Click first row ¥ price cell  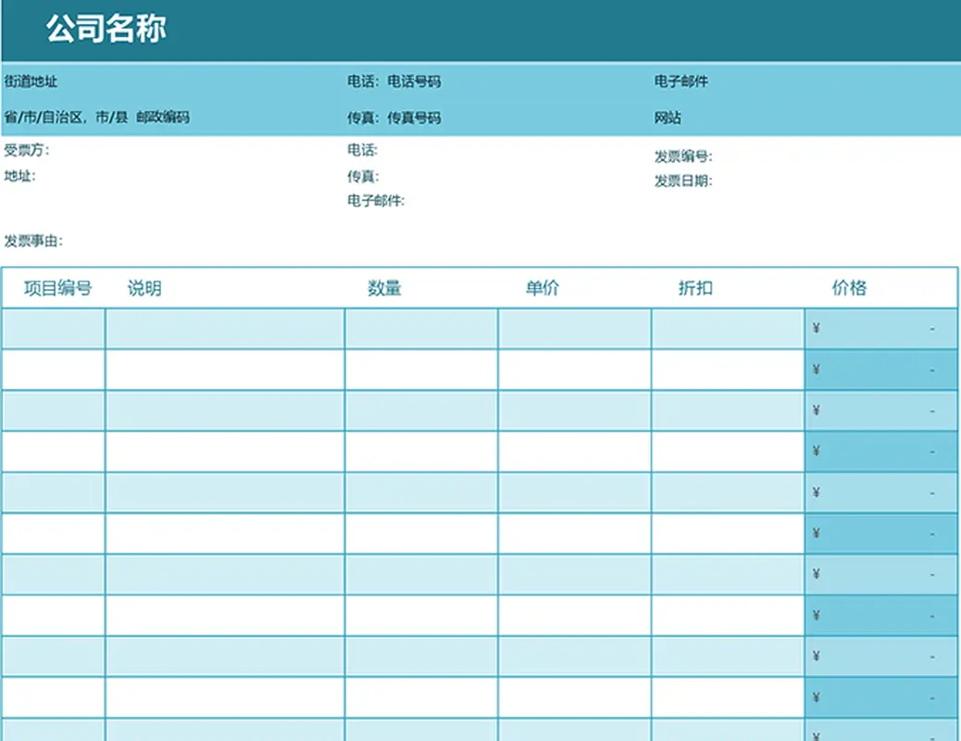[880, 329]
